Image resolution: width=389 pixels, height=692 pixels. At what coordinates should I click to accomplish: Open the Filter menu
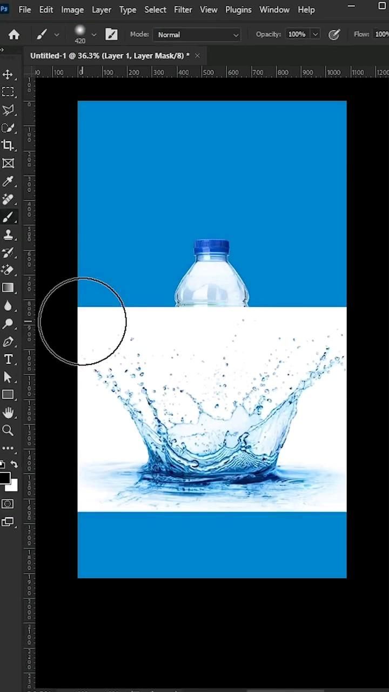[183, 10]
